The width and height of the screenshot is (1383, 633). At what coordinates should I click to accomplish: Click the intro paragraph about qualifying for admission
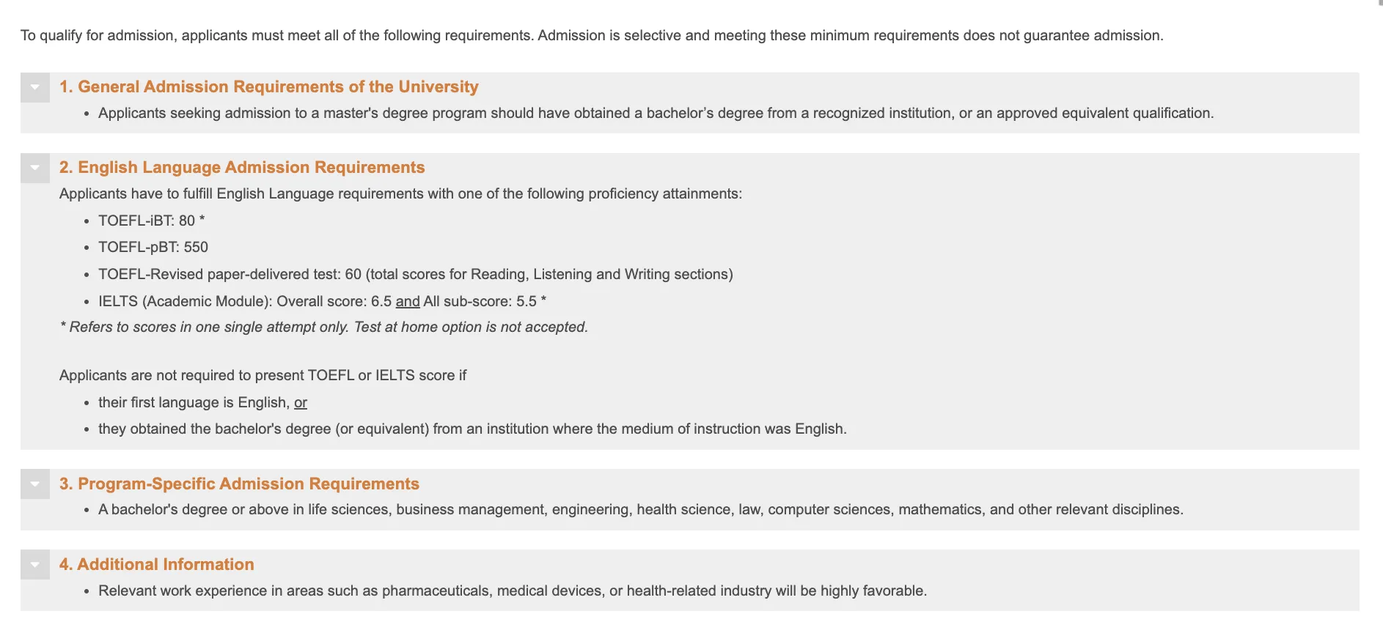(x=591, y=35)
